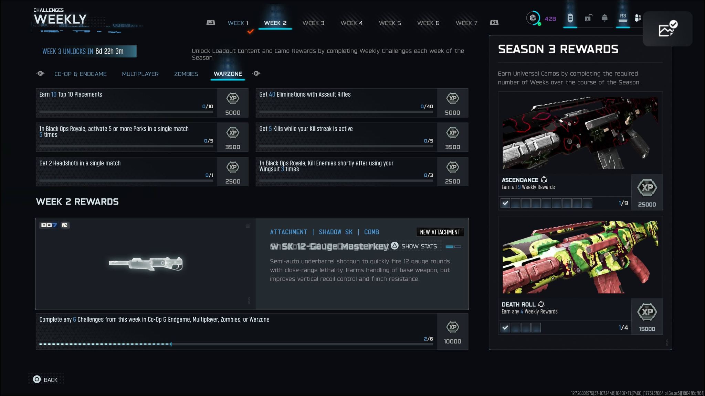The height and width of the screenshot is (396, 705).
Task: Click Show Stats label
Action: (x=419, y=246)
